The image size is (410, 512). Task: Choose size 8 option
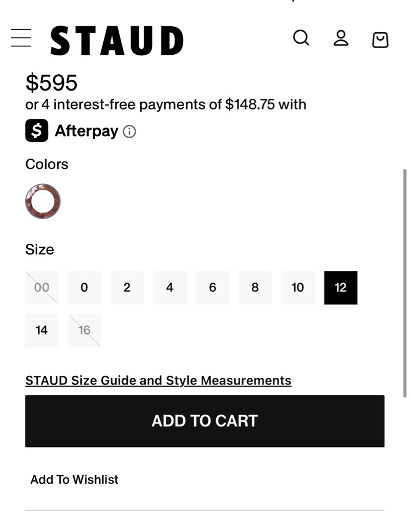tap(255, 288)
